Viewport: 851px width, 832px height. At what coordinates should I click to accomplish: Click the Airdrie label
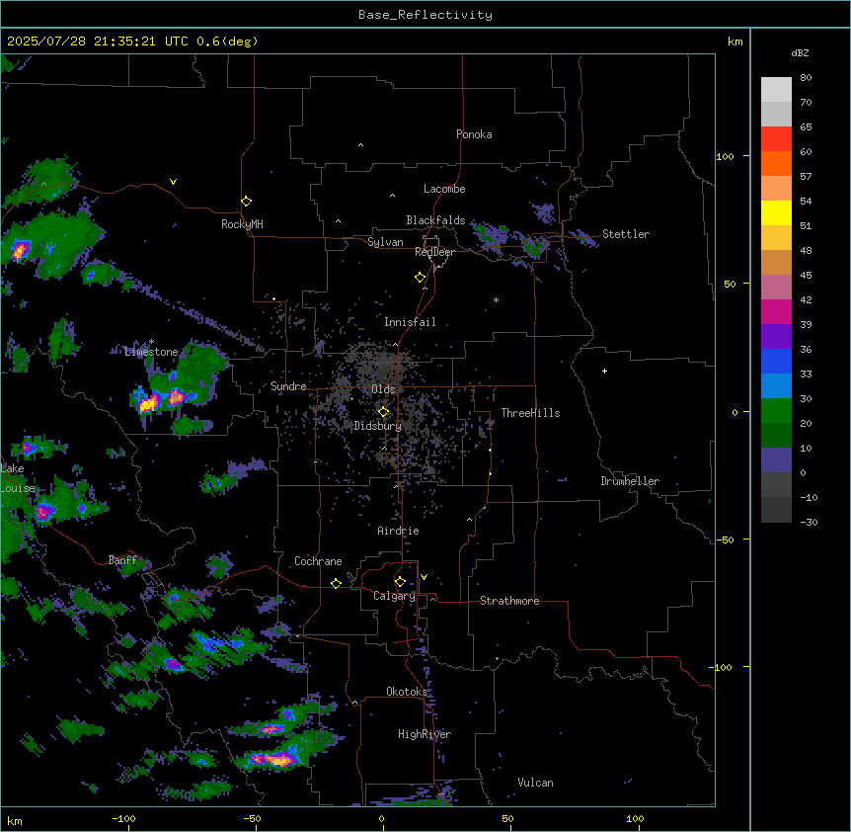coord(399,531)
